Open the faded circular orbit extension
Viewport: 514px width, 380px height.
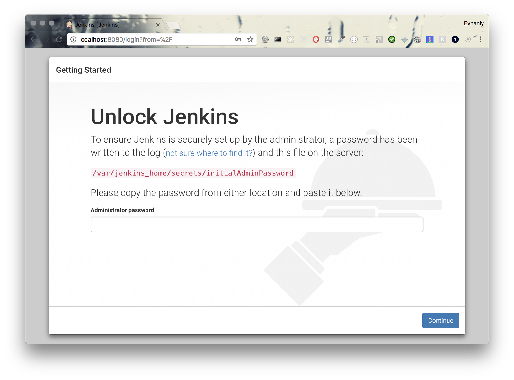click(x=303, y=39)
